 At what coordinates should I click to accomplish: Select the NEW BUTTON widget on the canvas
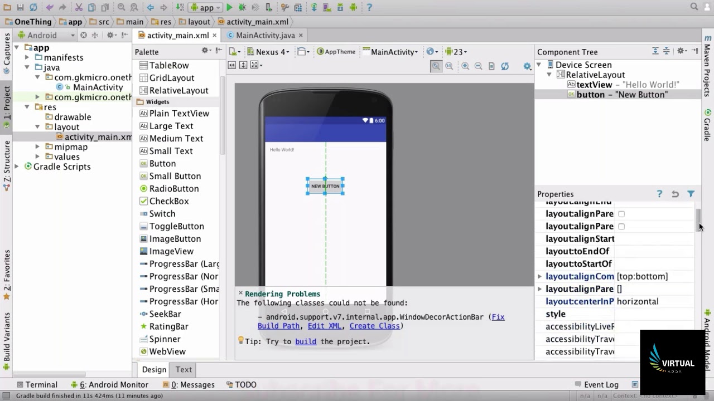pyautogui.click(x=325, y=186)
